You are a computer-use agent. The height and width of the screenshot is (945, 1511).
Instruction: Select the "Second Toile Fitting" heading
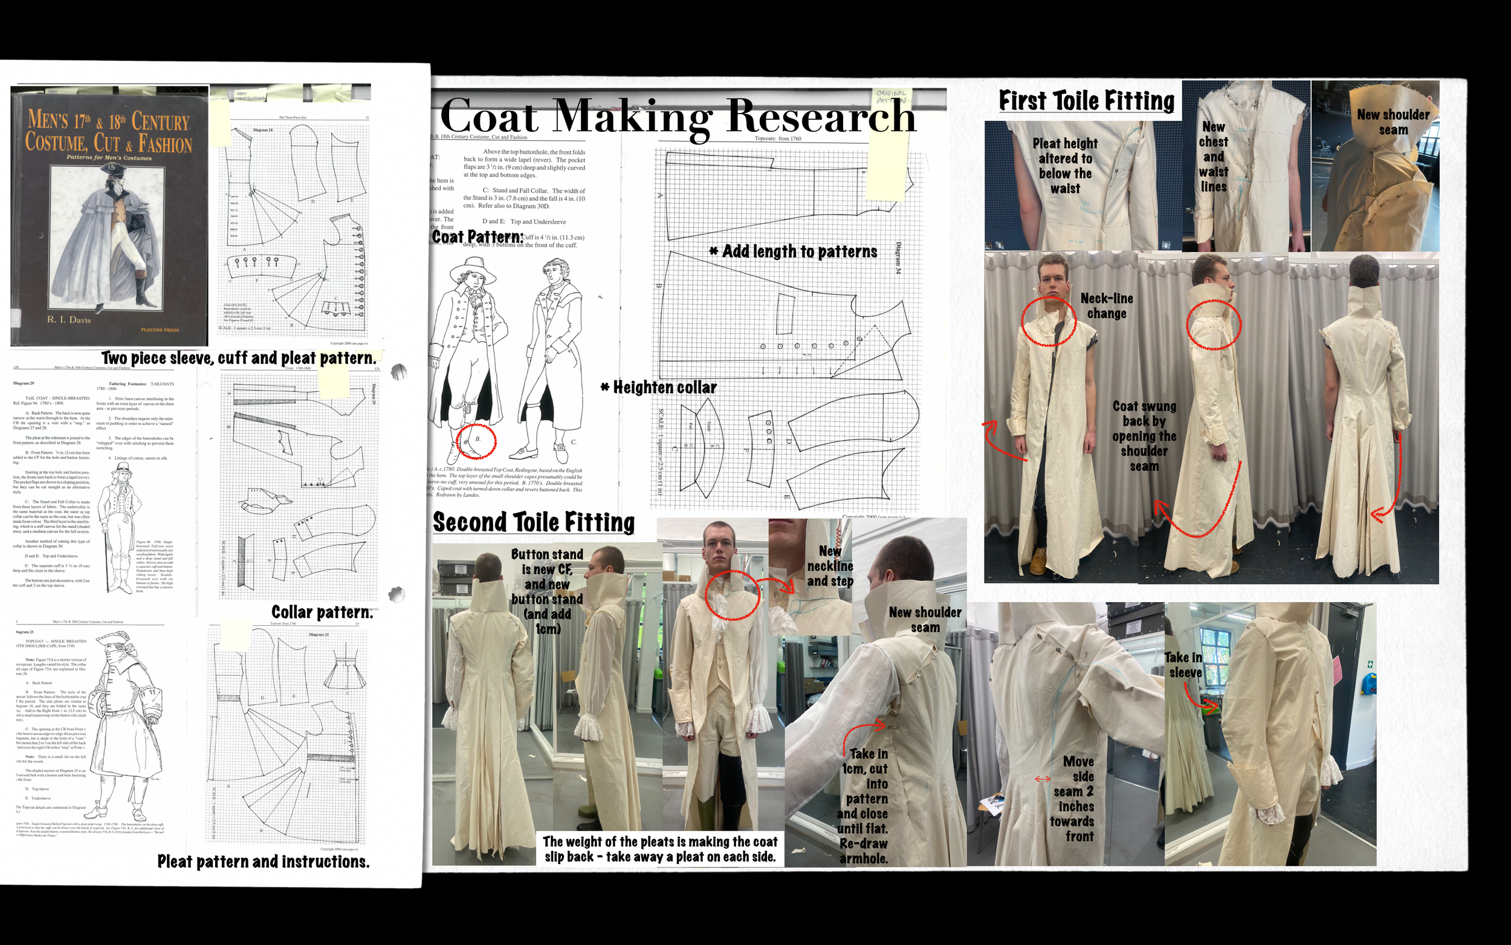pos(534,522)
